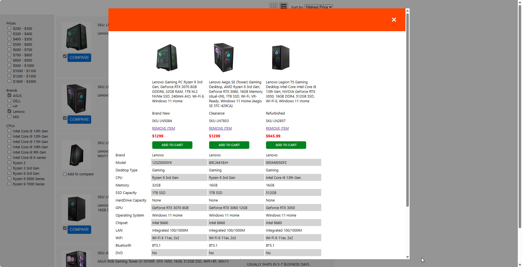Add the Brand New Ryzen 9 PC to cart

point(172,145)
